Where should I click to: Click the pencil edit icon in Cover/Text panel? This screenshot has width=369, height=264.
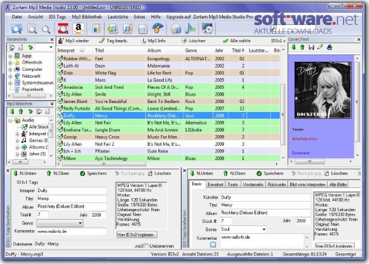click(x=320, y=47)
